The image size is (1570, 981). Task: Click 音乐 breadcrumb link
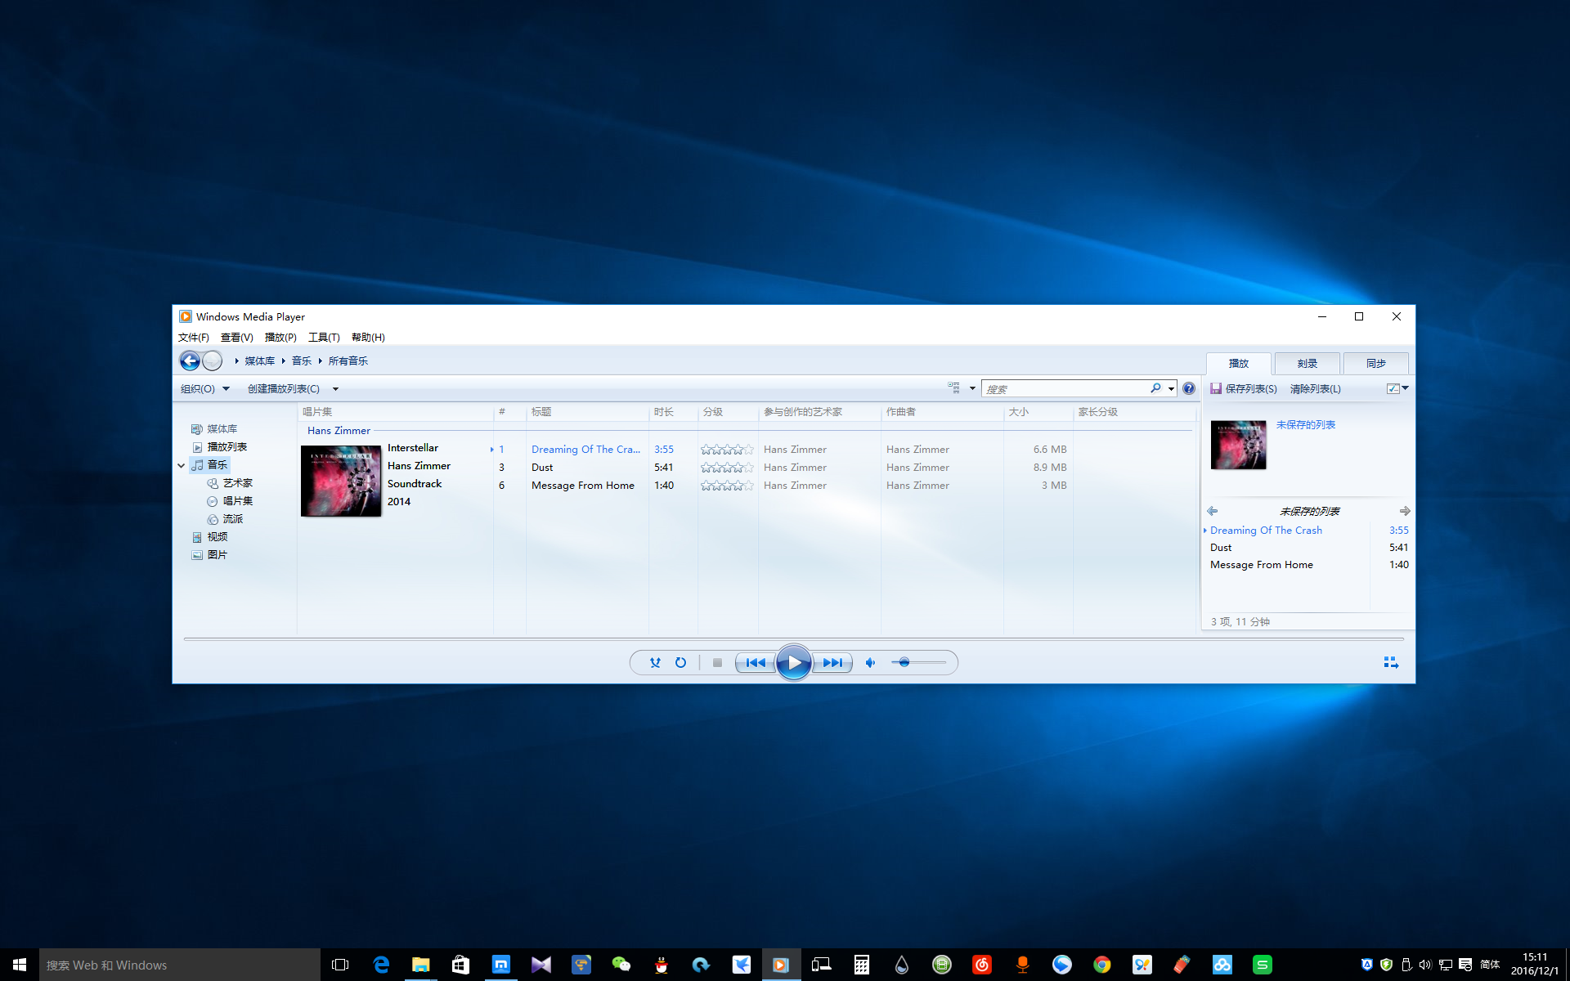pos(302,361)
